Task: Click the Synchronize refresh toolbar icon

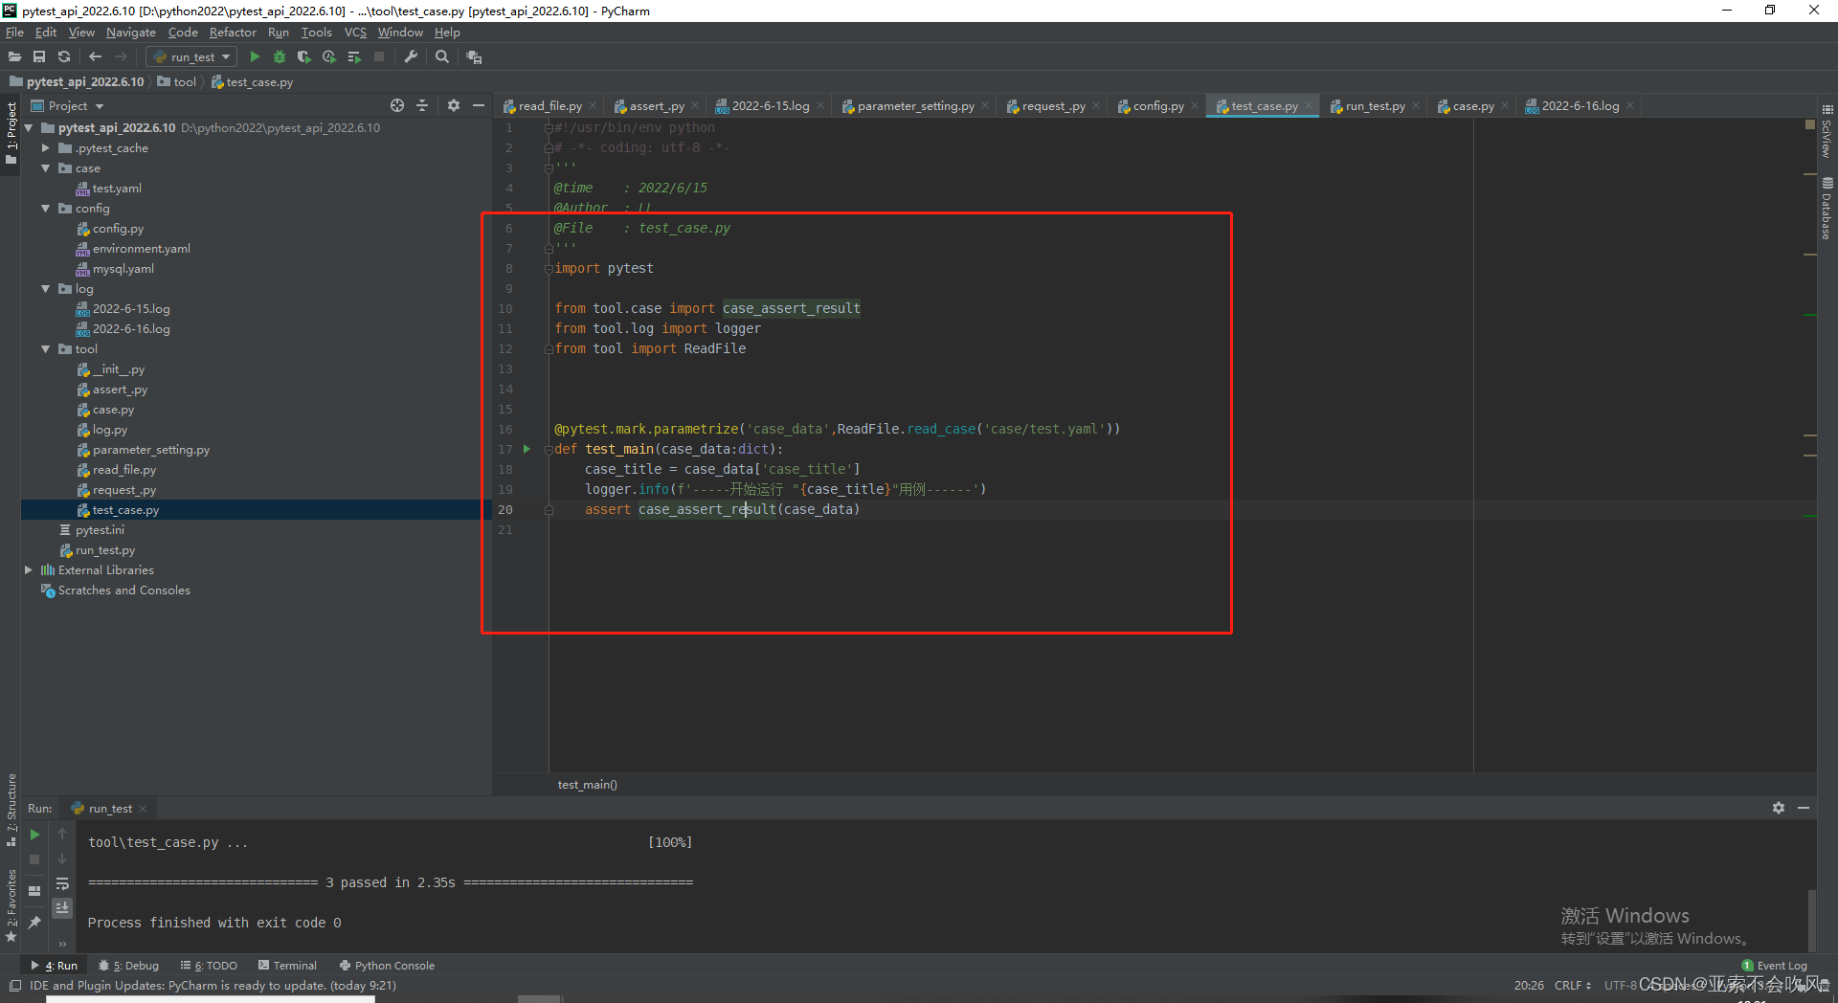Action: (x=64, y=57)
